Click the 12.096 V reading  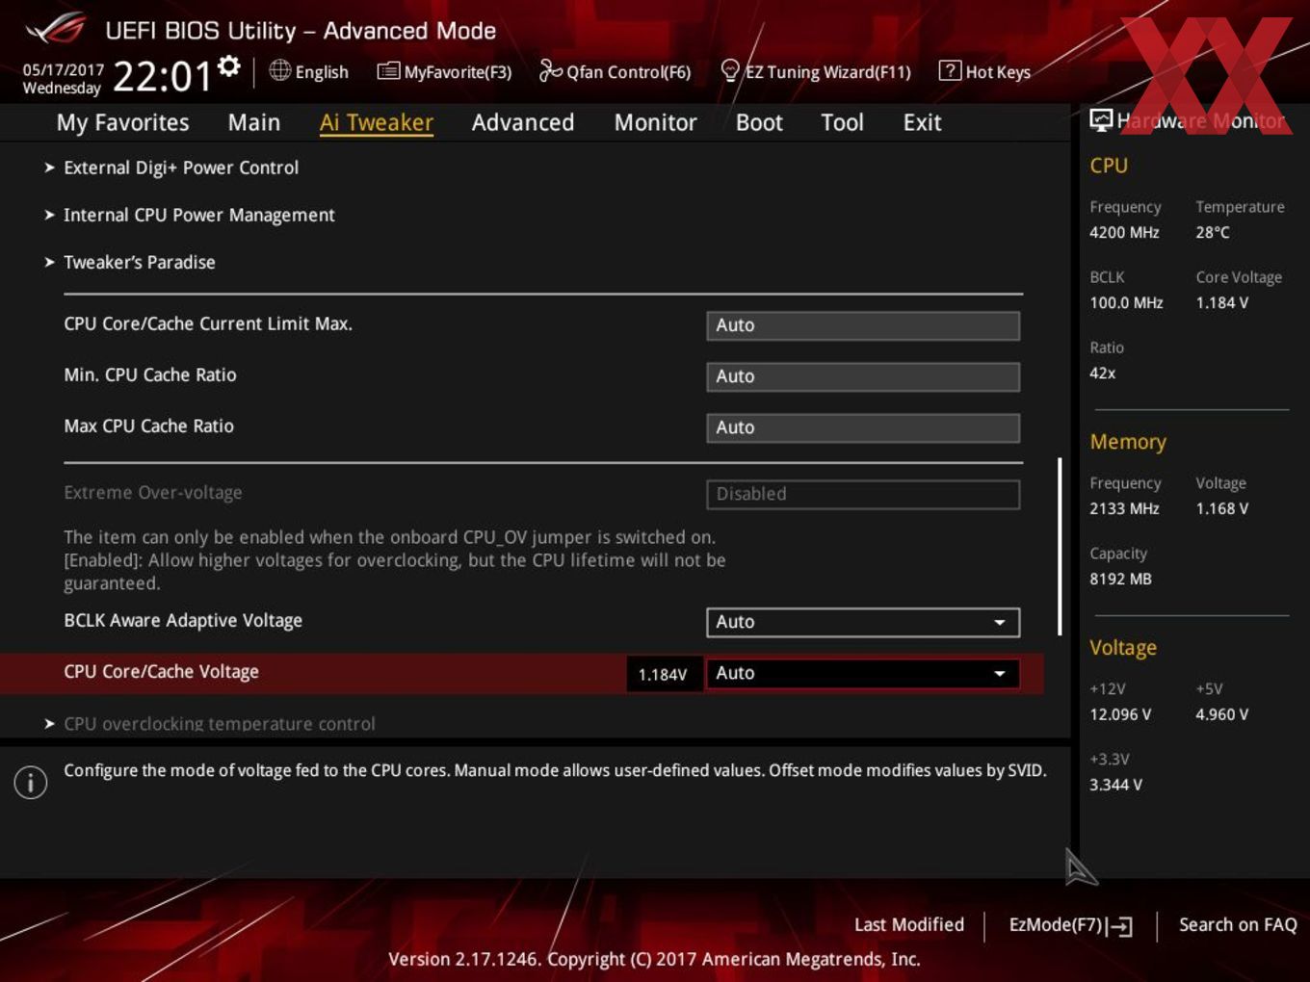1120,714
